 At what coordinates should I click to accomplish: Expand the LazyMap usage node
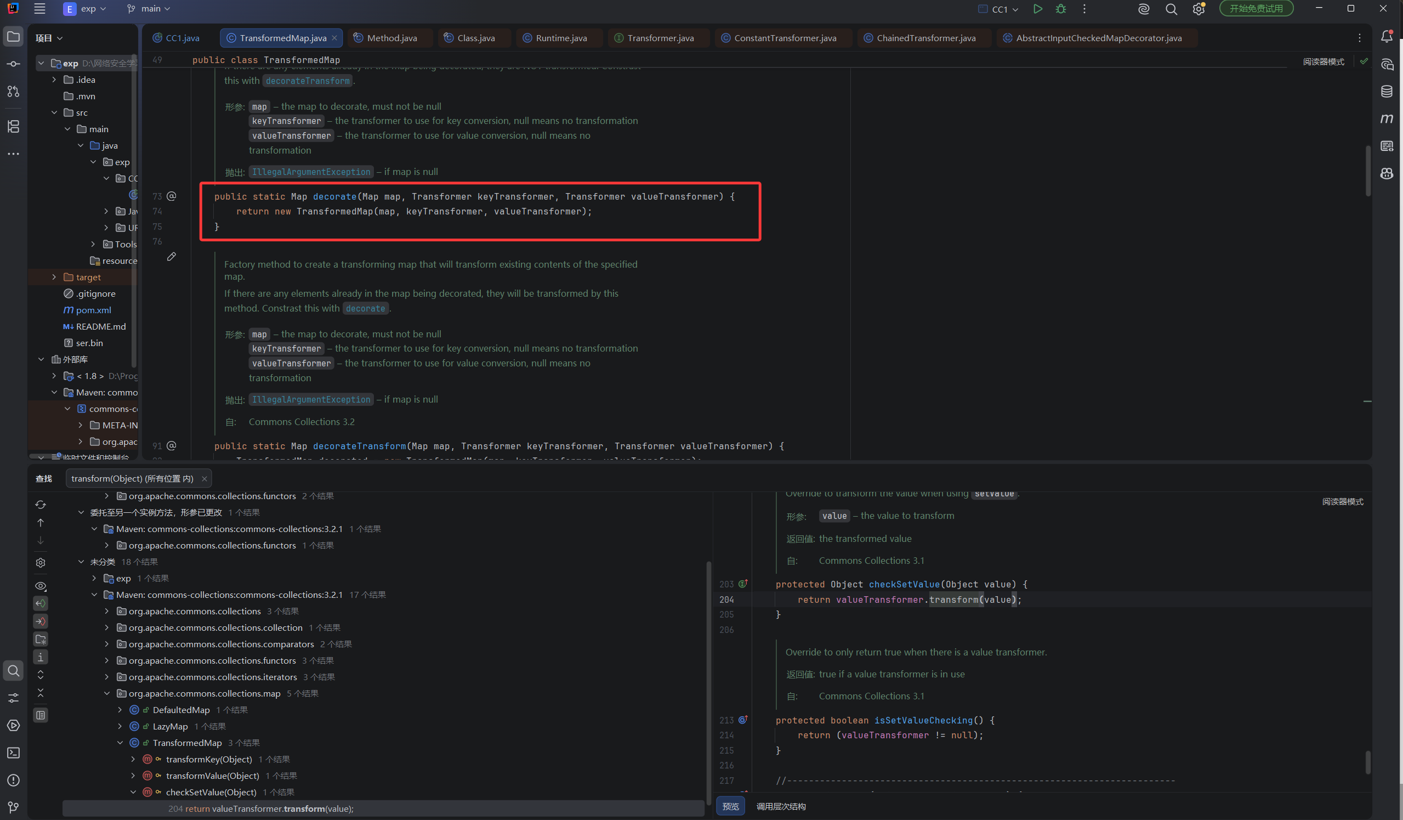(120, 726)
